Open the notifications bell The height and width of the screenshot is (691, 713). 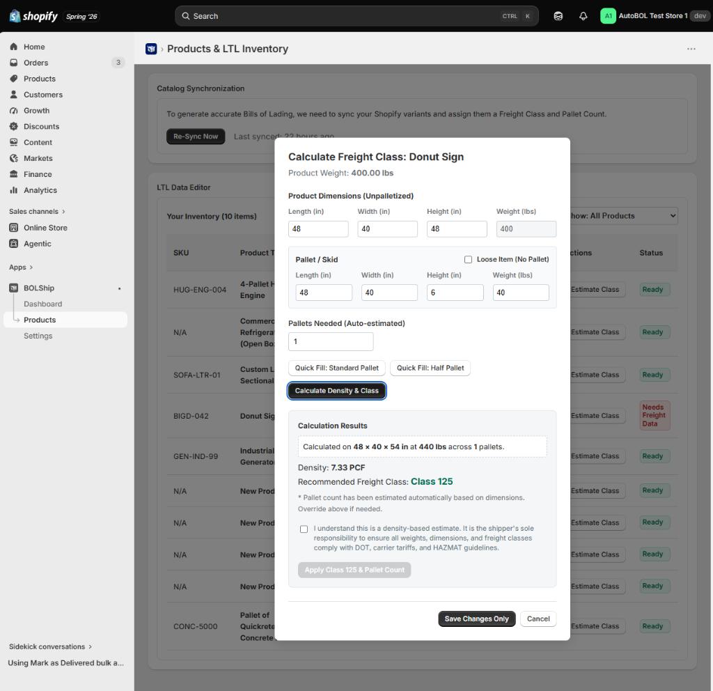[x=583, y=16]
